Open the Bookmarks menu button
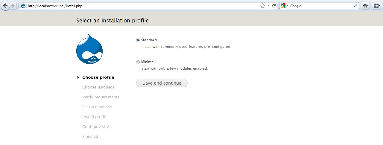383x145 pixels. [376, 6]
